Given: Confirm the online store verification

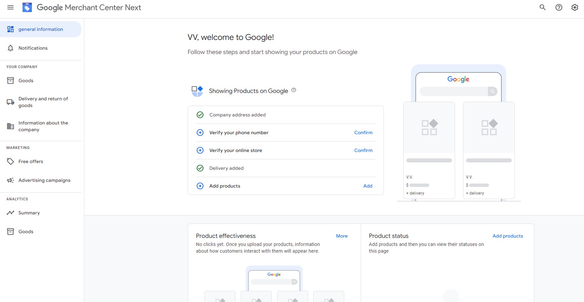Looking at the screenshot, I should [x=363, y=150].
